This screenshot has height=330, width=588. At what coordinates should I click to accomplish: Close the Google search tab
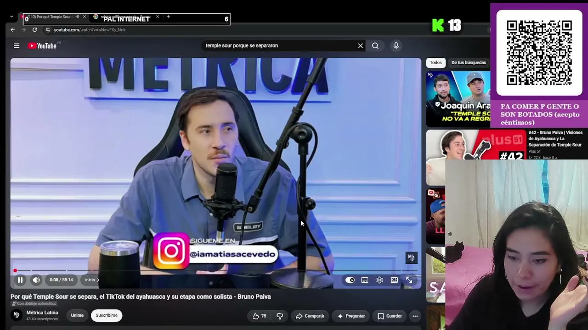[158, 17]
